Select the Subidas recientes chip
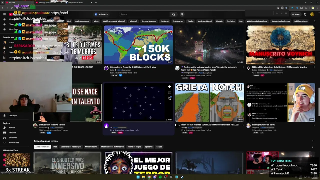 (x=301, y=21)
